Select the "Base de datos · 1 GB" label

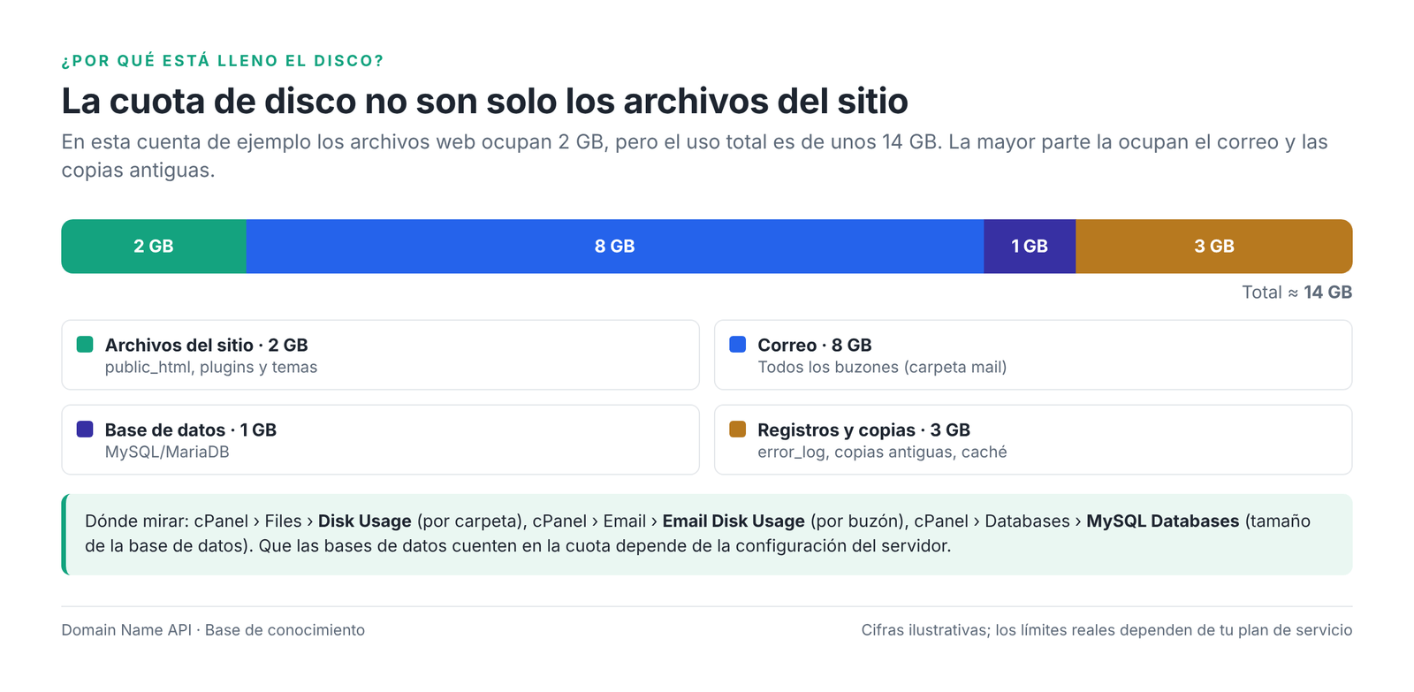tap(191, 430)
